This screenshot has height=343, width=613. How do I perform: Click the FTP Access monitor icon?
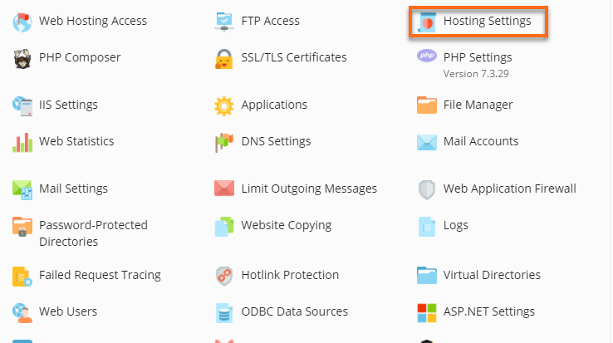224,22
